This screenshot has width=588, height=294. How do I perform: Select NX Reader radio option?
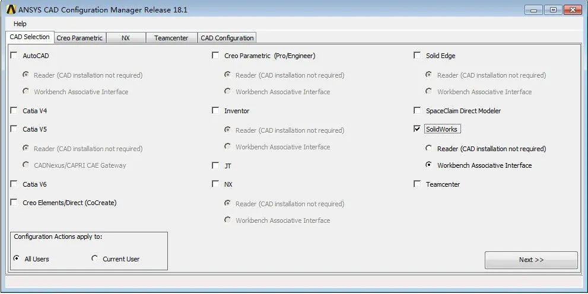click(x=227, y=203)
